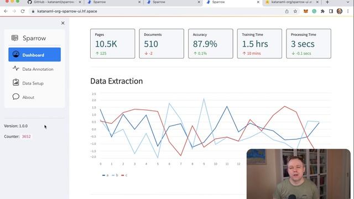
Task: Toggle series b in the chart legend
Action: [x=115, y=175]
